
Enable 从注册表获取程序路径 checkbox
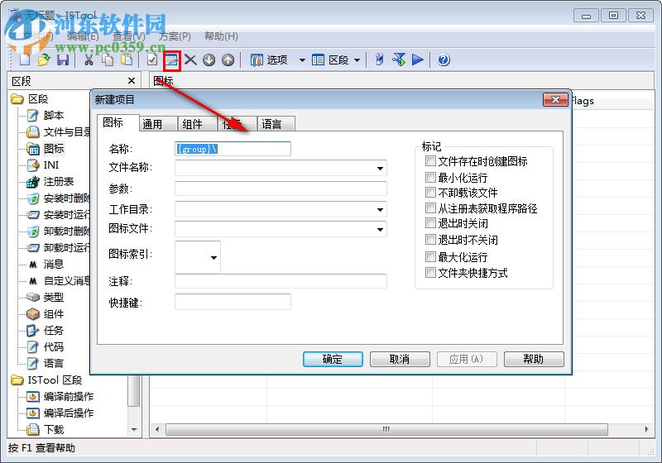click(430, 208)
